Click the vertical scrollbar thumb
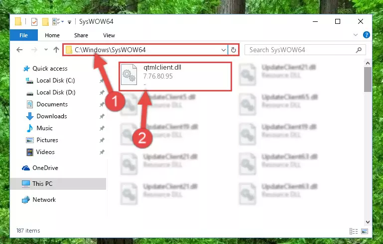Viewport: 383px width, 244px height. (368, 80)
